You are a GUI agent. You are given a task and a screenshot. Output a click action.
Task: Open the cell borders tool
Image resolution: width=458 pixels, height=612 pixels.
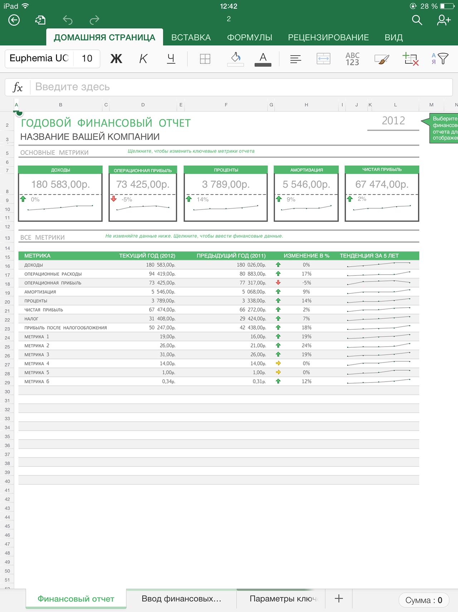[205, 58]
